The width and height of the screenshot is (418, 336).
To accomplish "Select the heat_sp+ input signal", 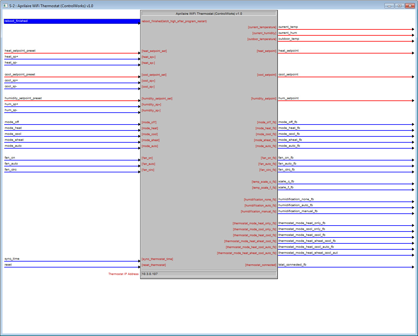I will click(12, 57).
